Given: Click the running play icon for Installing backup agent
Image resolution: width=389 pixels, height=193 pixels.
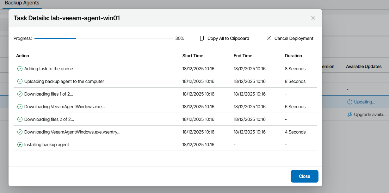Looking at the screenshot, I should [20, 145].
